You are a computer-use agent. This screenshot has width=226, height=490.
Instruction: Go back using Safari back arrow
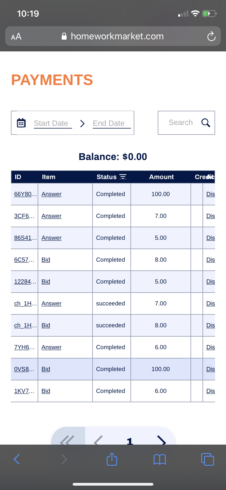tap(17, 459)
